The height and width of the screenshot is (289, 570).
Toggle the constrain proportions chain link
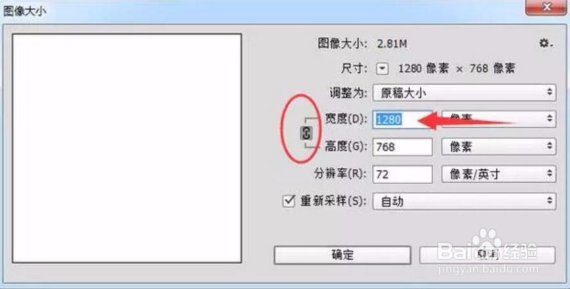click(306, 133)
